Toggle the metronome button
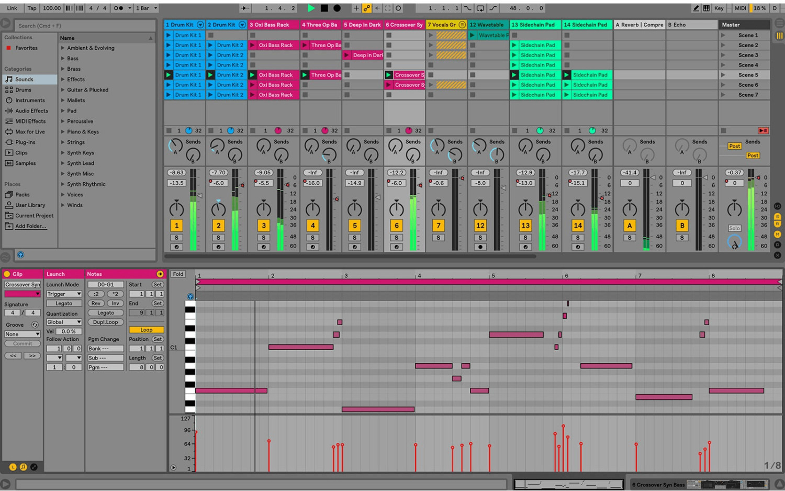The width and height of the screenshot is (785, 491). tap(119, 8)
